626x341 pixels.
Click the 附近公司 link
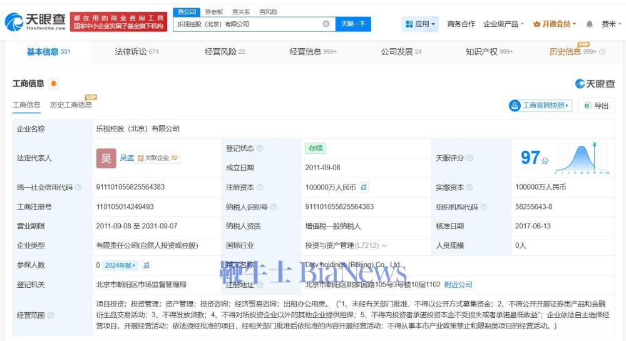[x=458, y=285]
